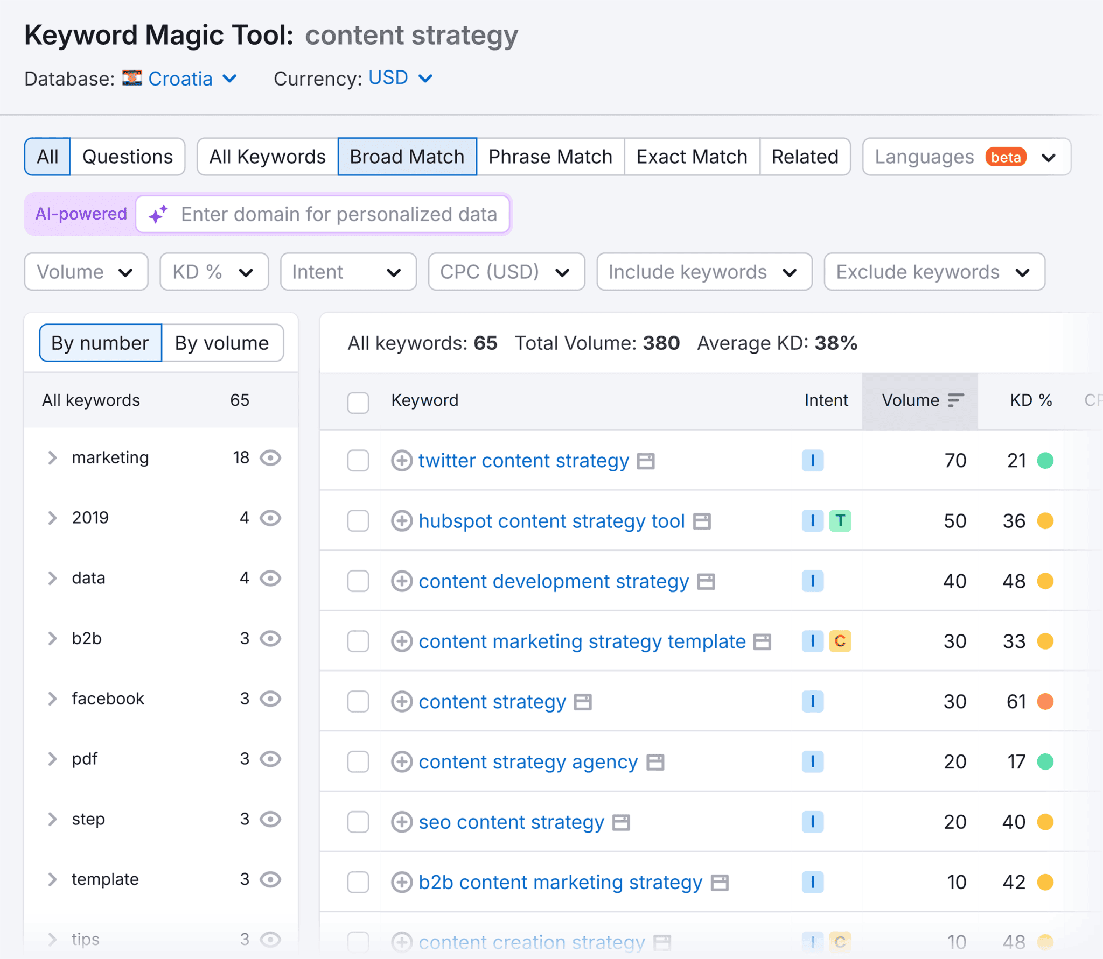Click the Volume sort icon in table header
Viewport: 1103px width, 959px height.
pos(957,400)
